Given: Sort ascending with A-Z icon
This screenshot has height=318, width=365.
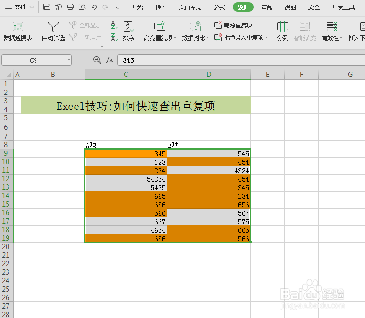Looking at the screenshot, I should (114, 25).
